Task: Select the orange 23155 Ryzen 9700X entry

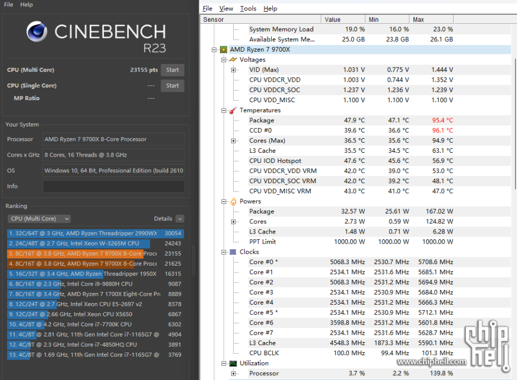Action: (95, 254)
